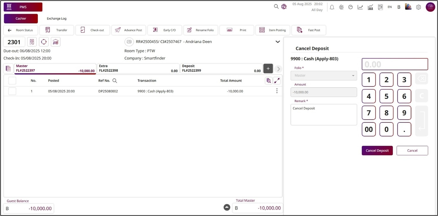The height and width of the screenshot is (216, 438).
Task: Click the search magnifier icon in top bar
Action: pyautogui.click(x=276, y=6)
